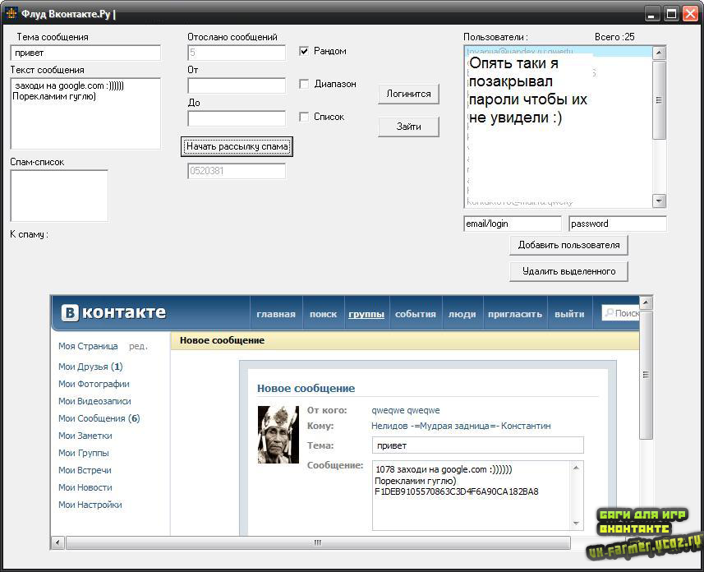Click the До input field

click(x=237, y=118)
